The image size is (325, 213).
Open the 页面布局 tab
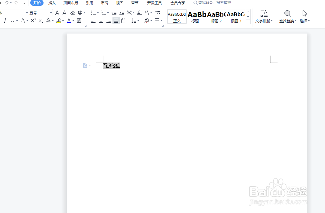pyautogui.click(x=71, y=3)
